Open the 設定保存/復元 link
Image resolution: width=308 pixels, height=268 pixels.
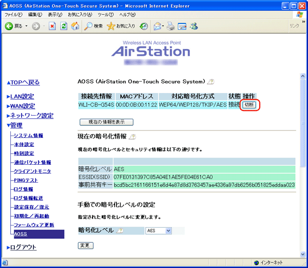pos(31,207)
